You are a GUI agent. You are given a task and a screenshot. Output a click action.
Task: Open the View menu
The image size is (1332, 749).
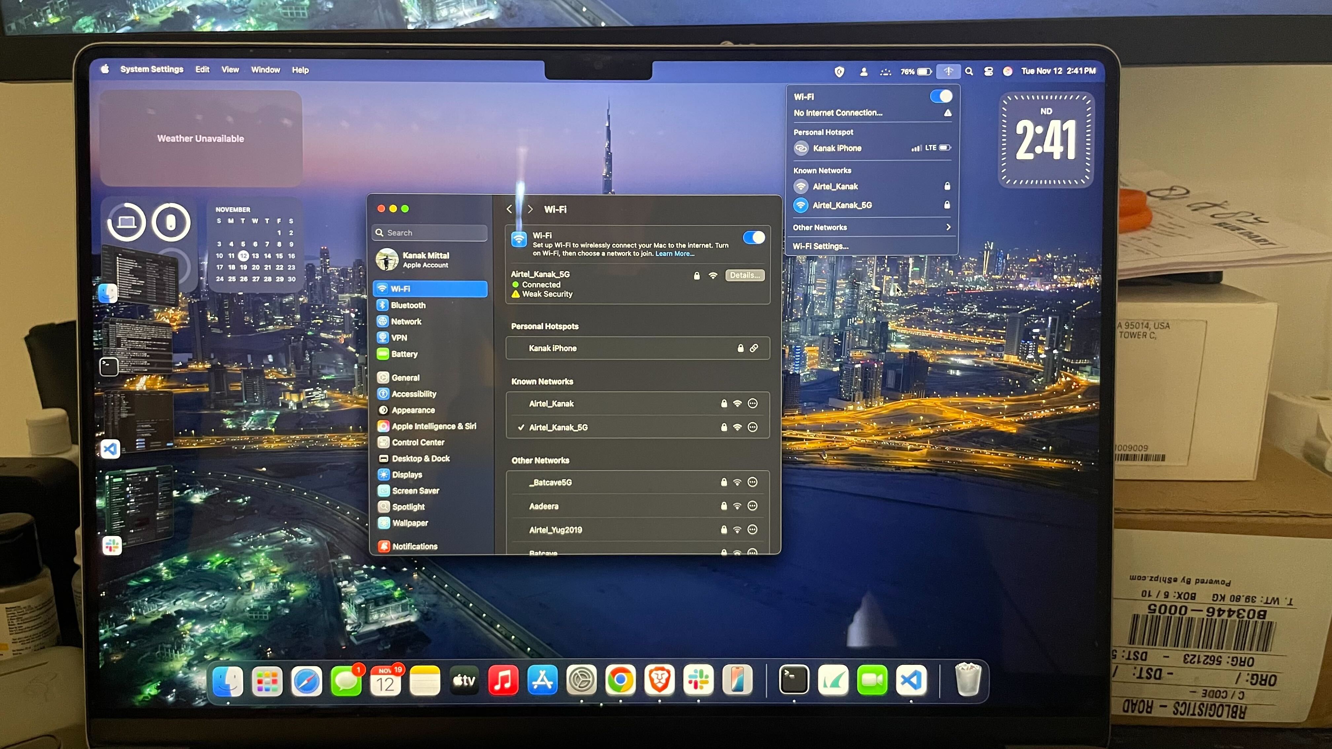pyautogui.click(x=230, y=70)
